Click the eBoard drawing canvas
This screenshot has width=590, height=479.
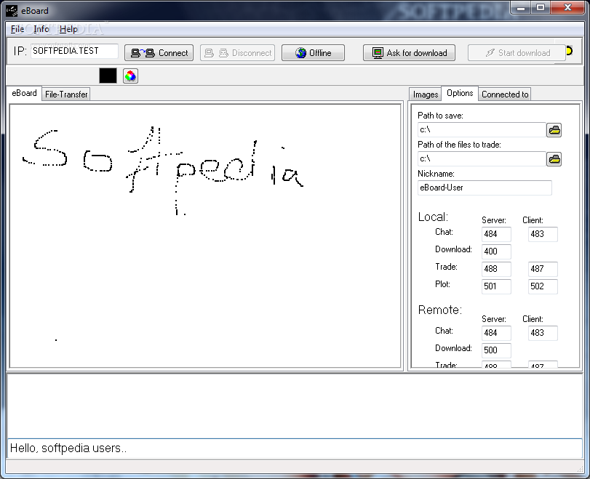tap(205, 236)
